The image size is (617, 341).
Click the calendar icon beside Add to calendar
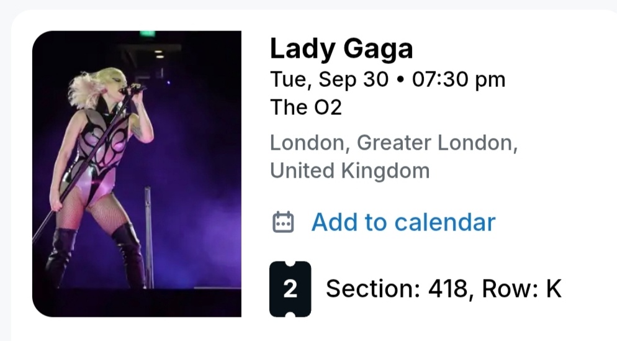coord(283,222)
